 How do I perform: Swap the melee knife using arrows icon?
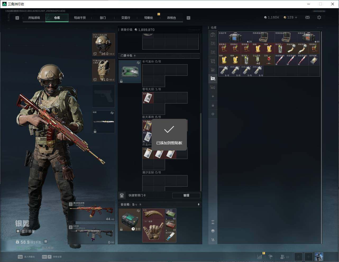[x=112, y=113]
